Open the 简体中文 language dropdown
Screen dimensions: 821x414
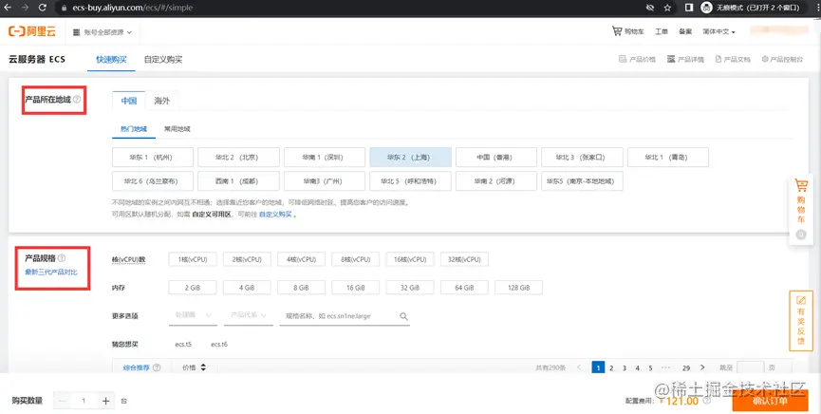[718, 32]
